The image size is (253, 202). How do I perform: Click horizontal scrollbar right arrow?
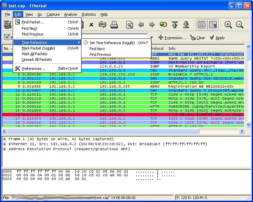coord(242,131)
